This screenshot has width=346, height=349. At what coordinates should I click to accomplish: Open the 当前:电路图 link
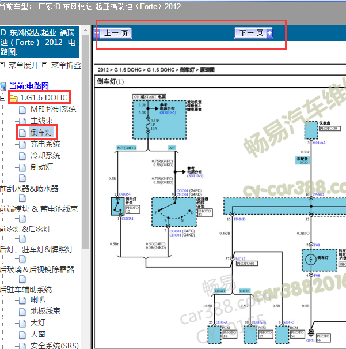[x=29, y=86]
